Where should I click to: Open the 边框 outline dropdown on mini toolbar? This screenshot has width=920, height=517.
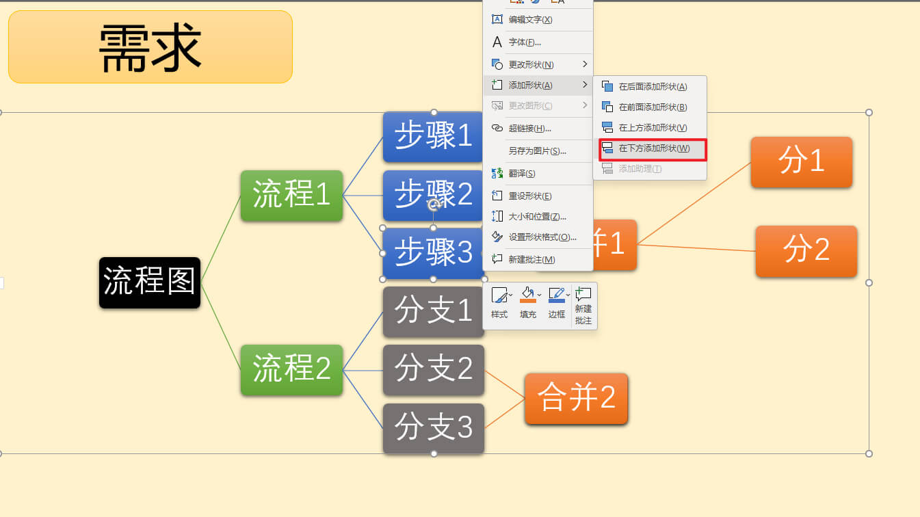pos(557,304)
